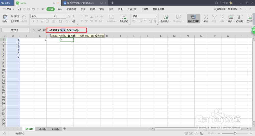
Task: Decrease font size with A- icon
Action: click(x=74, y=16)
